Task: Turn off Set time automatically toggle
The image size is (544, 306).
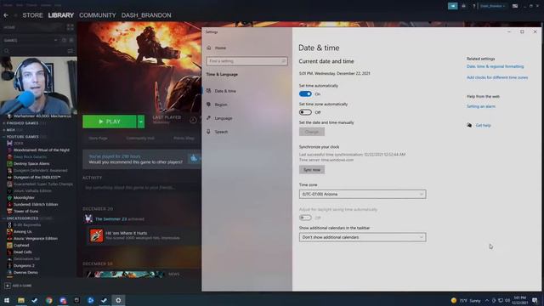Action: 305,94
